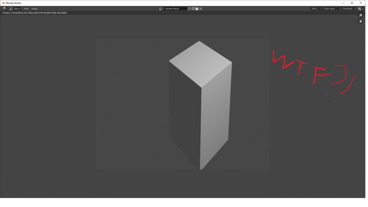The height and width of the screenshot is (207, 368).
Task: Expand the sidebar with the right-edge arrow
Action: tap(365, 15)
